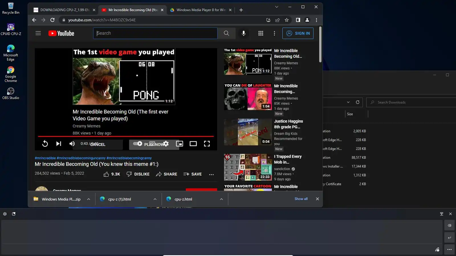This screenshot has width=456, height=256.
Task: Go back in Chrome
Action: click(34, 20)
